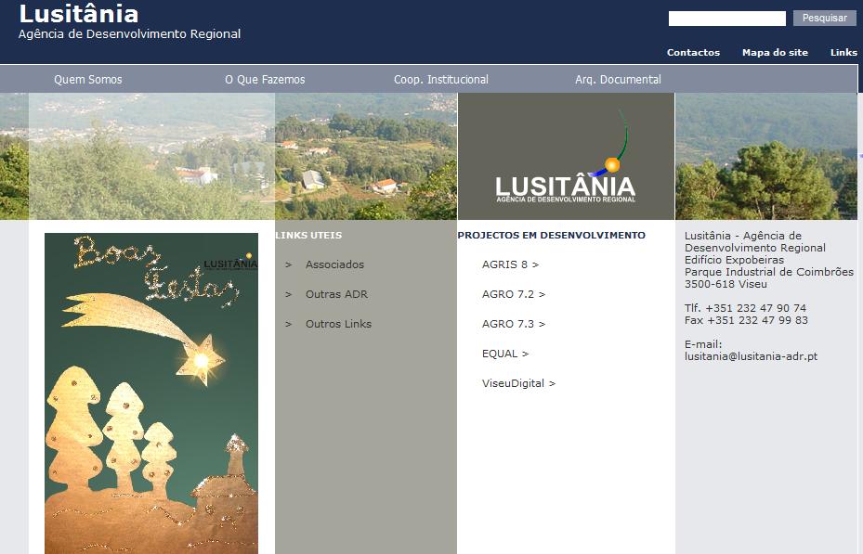Focus the search input field

pyautogui.click(x=727, y=19)
